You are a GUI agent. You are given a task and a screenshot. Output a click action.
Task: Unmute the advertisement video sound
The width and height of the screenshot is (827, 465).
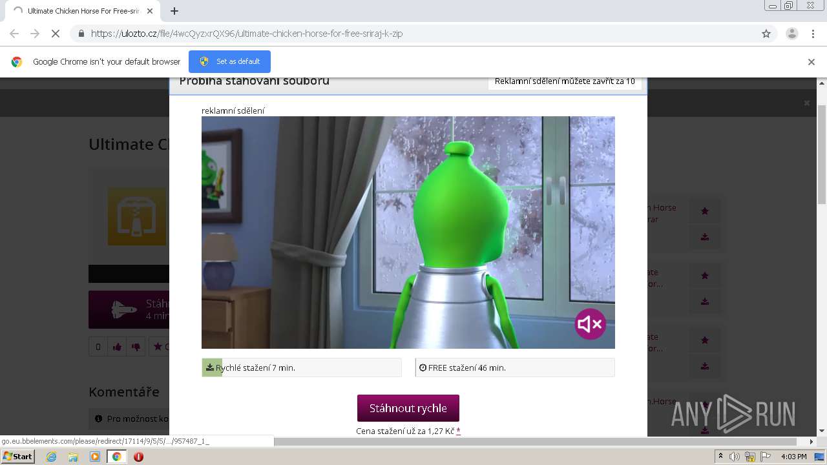pyautogui.click(x=590, y=324)
